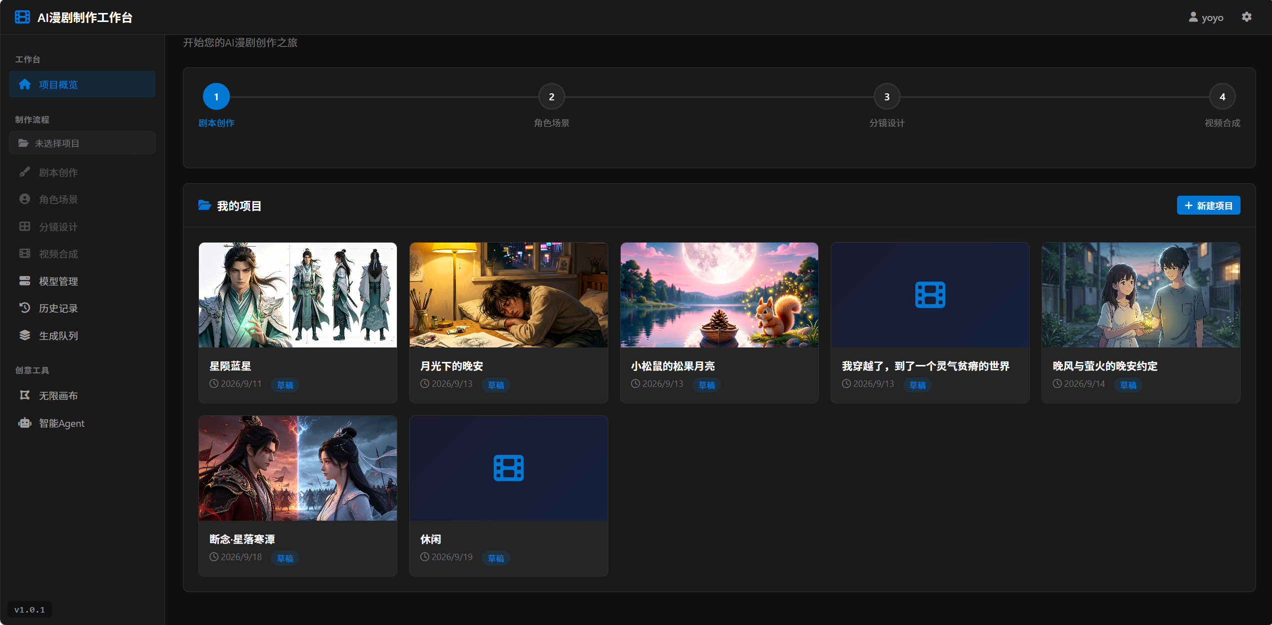The width and height of the screenshot is (1272, 625).
Task: Open the 晚风与萤火的晚安约定 project thumbnail
Action: tap(1141, 295)
